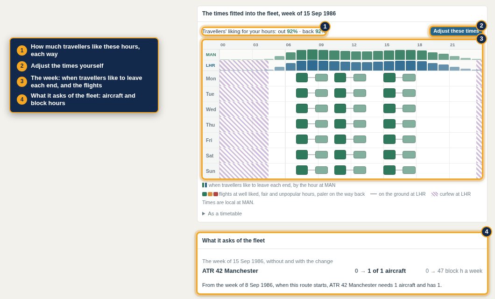Click the hatched curfew swatch in the legend
This screenshot has height=299, width=495.
435,194
